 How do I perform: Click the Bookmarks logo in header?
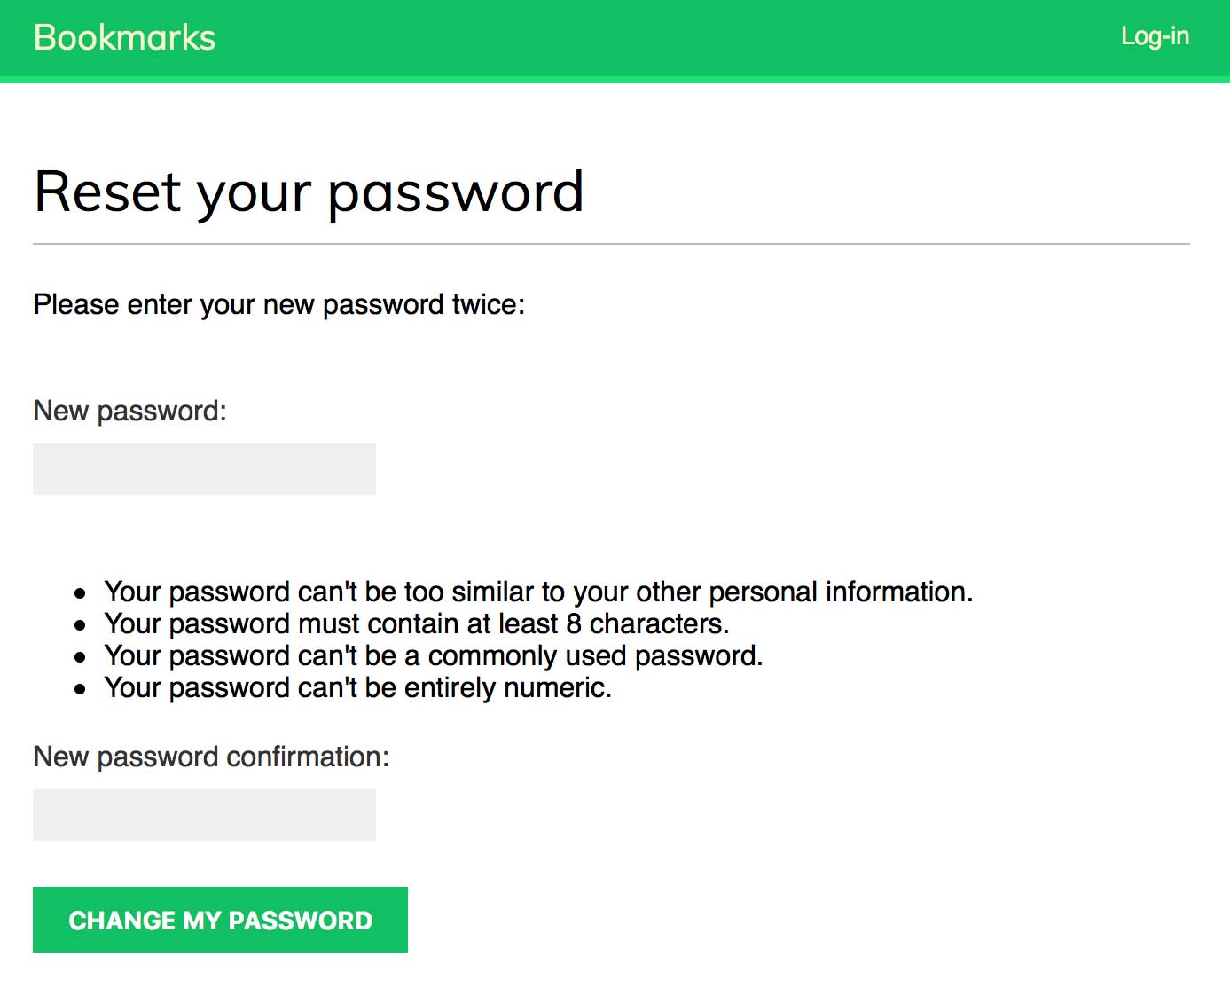(x=124, y=38)
